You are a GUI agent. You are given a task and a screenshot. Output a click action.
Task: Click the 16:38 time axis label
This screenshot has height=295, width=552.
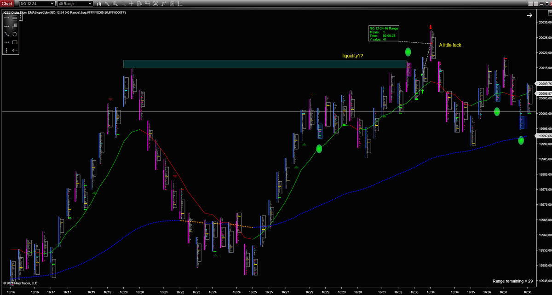pyautogui.click(x=527, y=292)
